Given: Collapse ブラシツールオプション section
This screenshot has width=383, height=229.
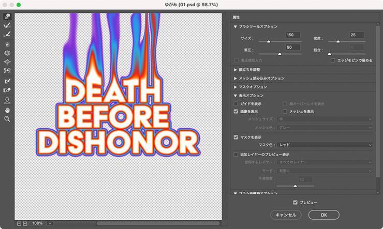Looking at the screenshot, I should coord(235,26).
